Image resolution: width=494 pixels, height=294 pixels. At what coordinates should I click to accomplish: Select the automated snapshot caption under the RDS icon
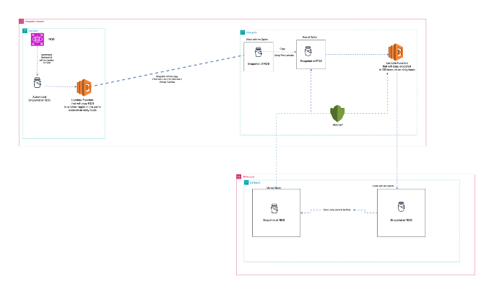point(47,59)
